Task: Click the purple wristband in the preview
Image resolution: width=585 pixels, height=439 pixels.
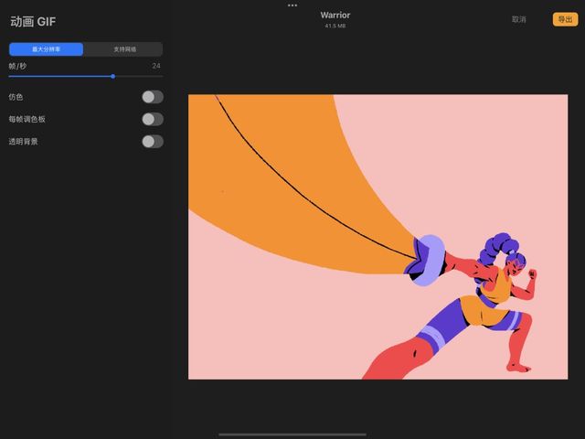Action: (427, 259)
